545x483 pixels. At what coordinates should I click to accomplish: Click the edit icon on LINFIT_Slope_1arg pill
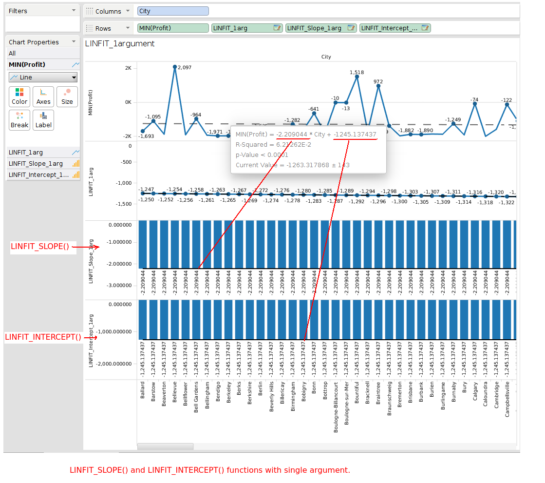(351, 28)
